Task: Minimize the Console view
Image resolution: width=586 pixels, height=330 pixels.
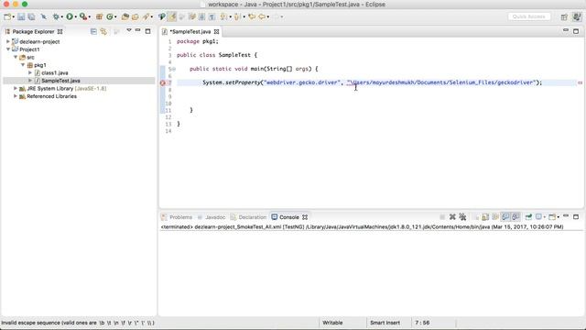Action: point(566,216)
